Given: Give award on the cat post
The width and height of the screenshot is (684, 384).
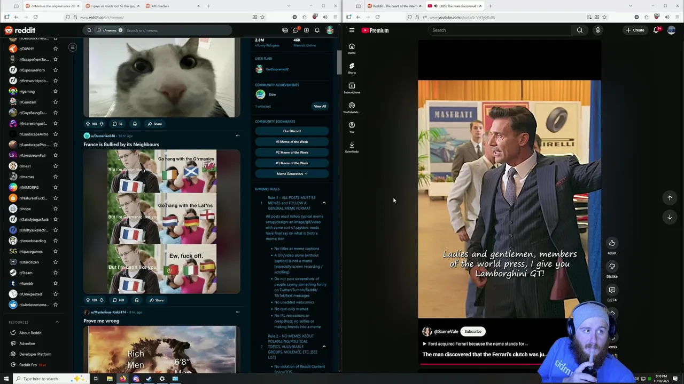Looking at the screenshot, I should click(x=135, y=124).
